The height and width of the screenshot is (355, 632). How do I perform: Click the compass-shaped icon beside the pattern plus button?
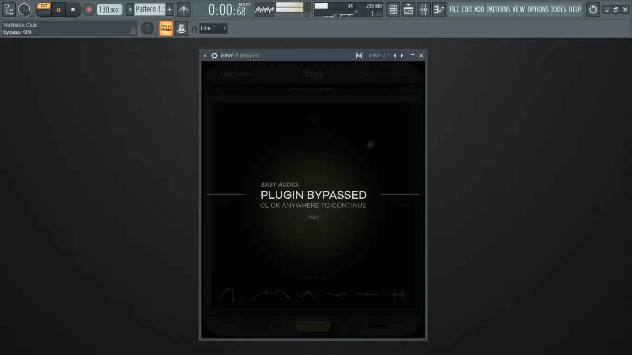pyautogui.click(x=184, y=9)
